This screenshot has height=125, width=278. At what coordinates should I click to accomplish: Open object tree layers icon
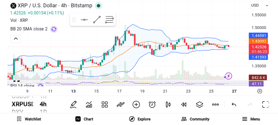pos(200,104)
